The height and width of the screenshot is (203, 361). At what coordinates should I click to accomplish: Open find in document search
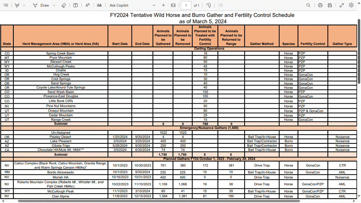pos(308,5)
